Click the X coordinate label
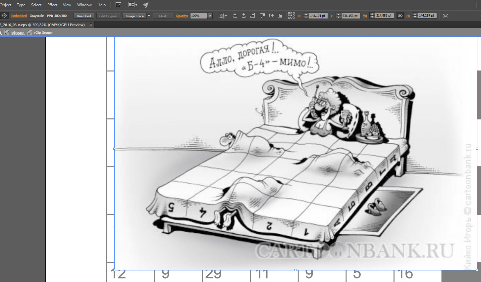 pos(299,16)
